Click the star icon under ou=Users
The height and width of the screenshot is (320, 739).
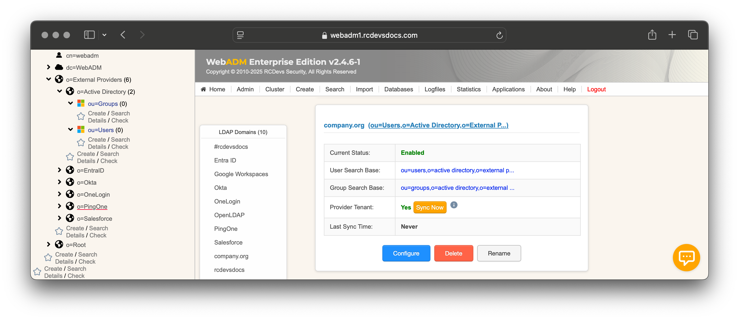coord(81,143)
